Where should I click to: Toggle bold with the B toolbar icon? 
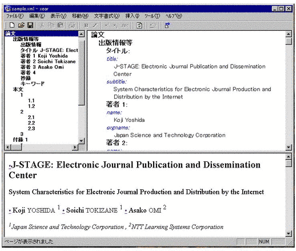coord(86,25)
